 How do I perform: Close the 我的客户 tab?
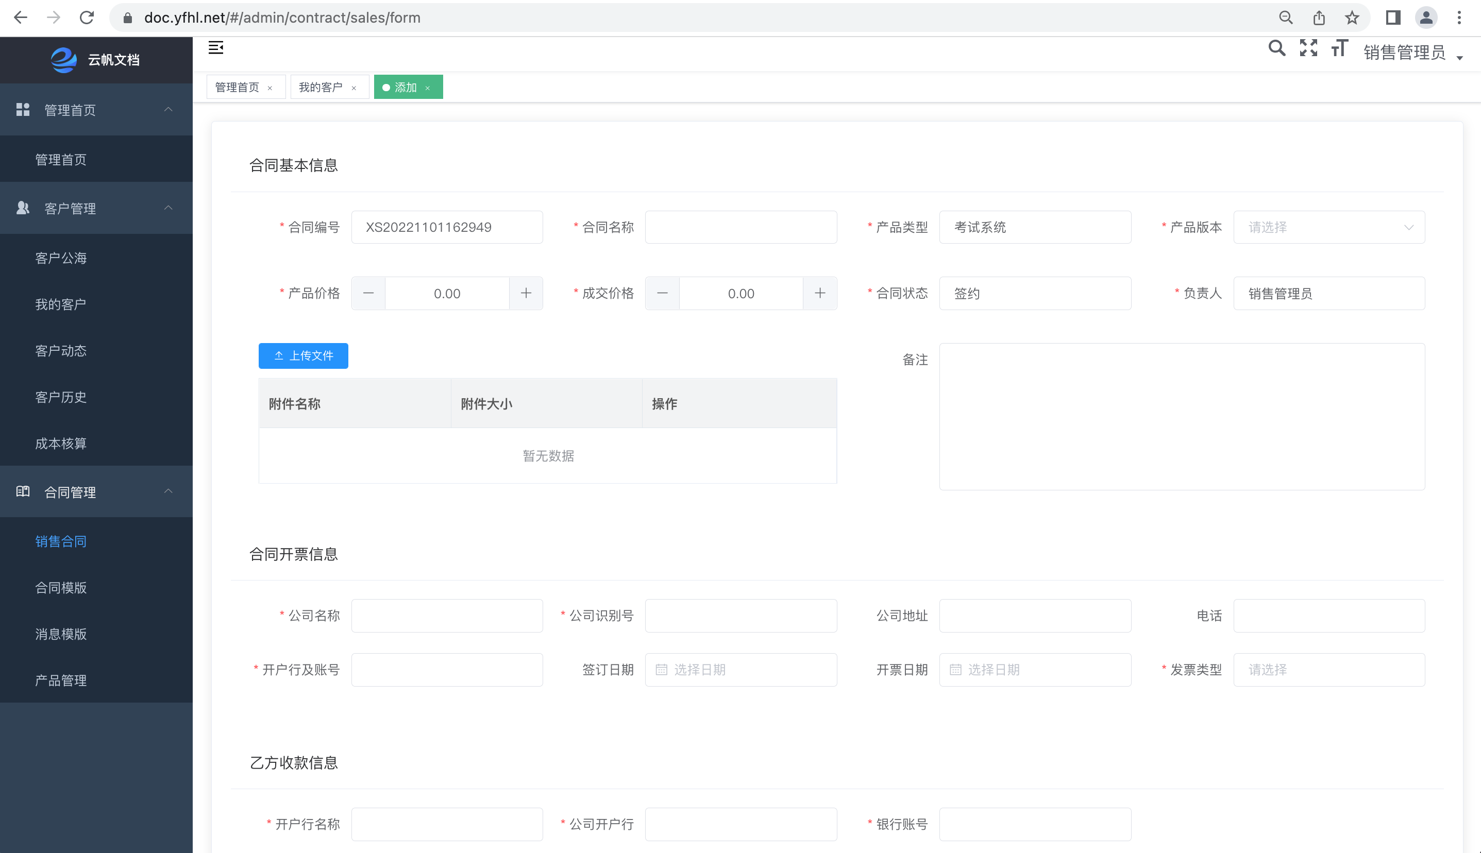(x=354, y=88)
